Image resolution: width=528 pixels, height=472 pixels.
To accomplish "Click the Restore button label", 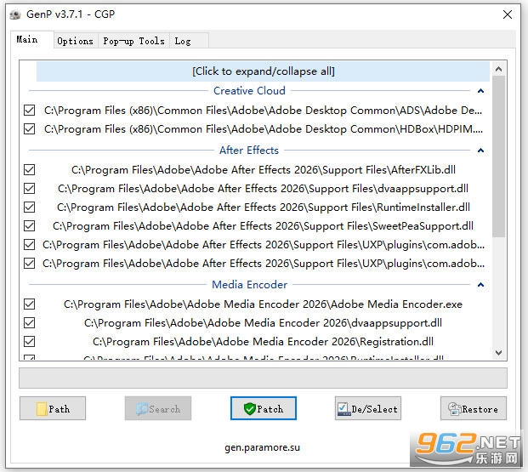I will tap(480, 409).
